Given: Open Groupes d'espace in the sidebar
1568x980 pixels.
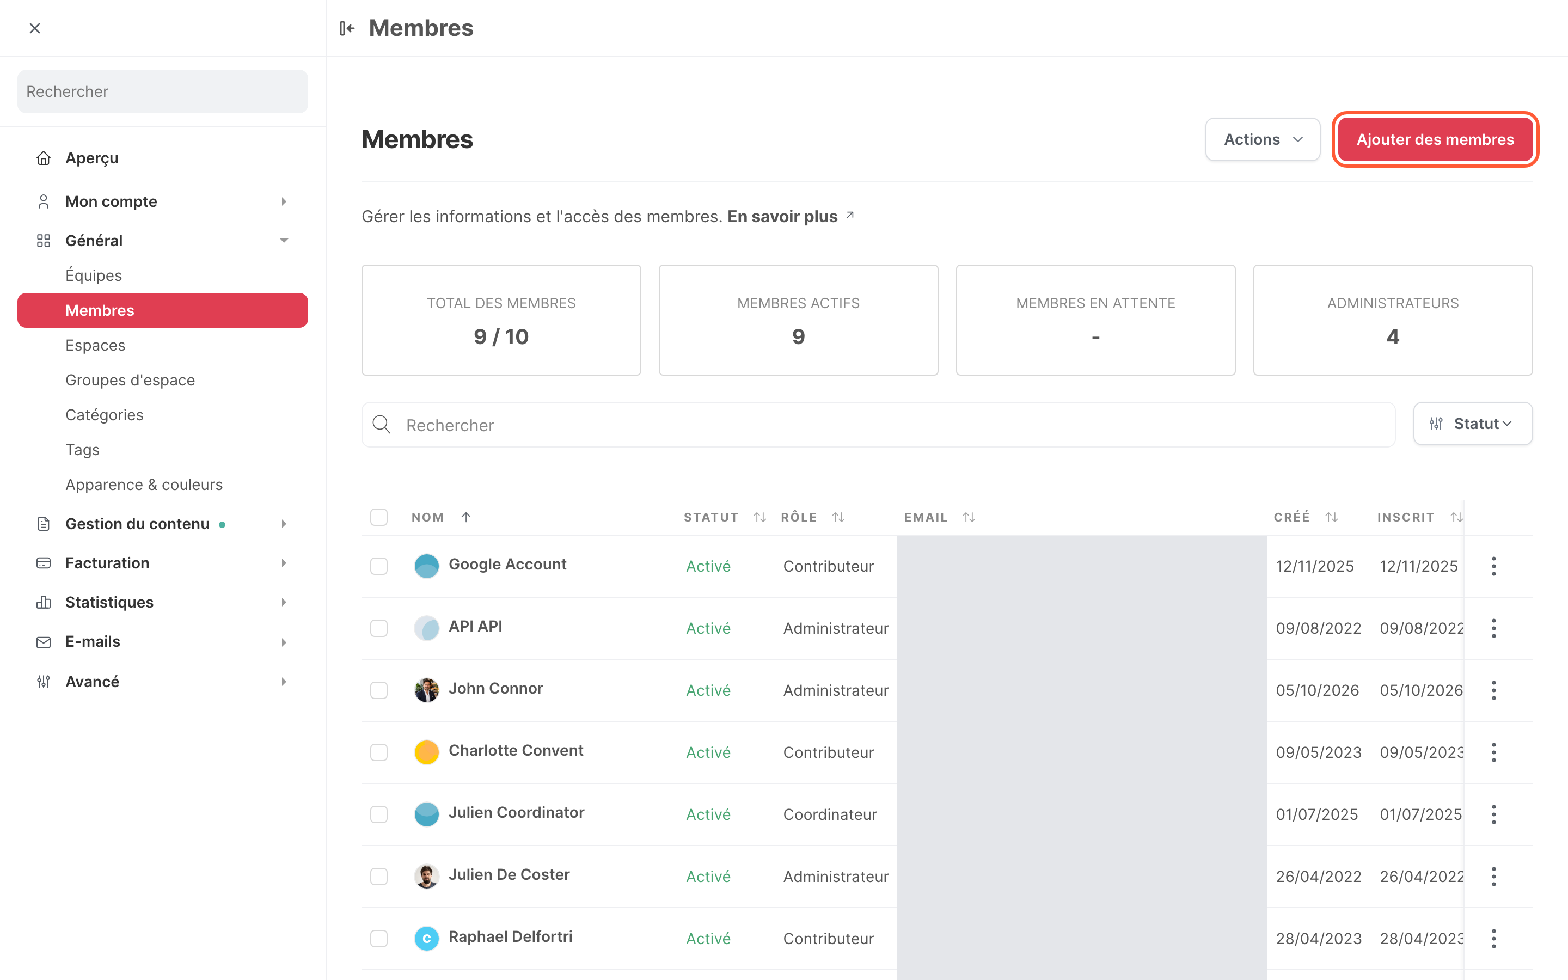Looking at the screenshot, I should point(130,380).
